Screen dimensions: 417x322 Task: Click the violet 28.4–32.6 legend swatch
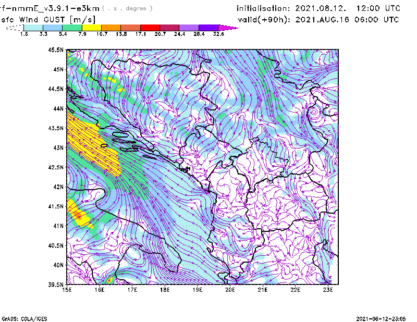point(208,28)
